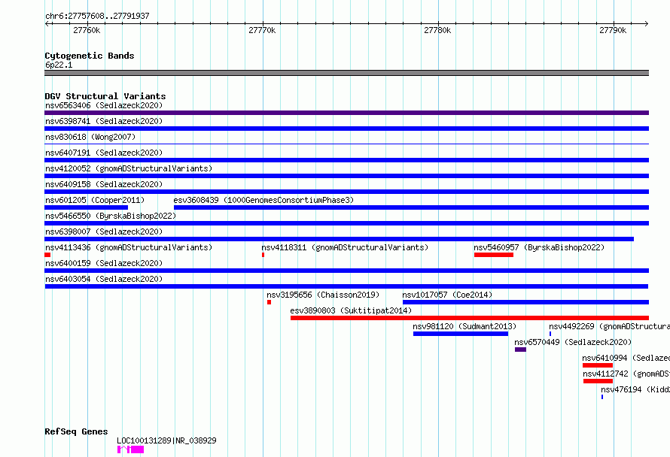Open the nsv830618 (Wong2007) variant label

[x=90, y=137]
